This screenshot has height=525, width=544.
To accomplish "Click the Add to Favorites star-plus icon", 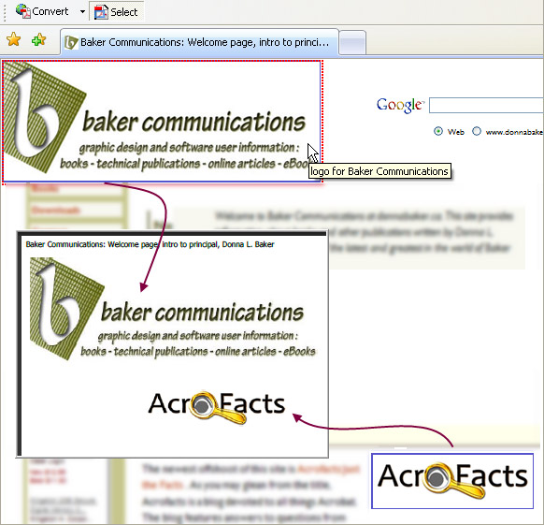I will click(x=38, y=39).
